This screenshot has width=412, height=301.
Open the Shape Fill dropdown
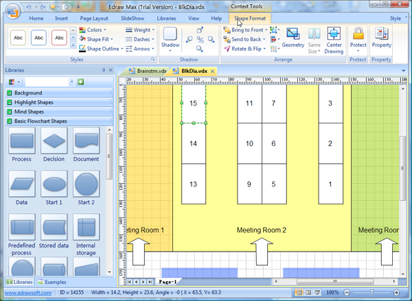98,40
